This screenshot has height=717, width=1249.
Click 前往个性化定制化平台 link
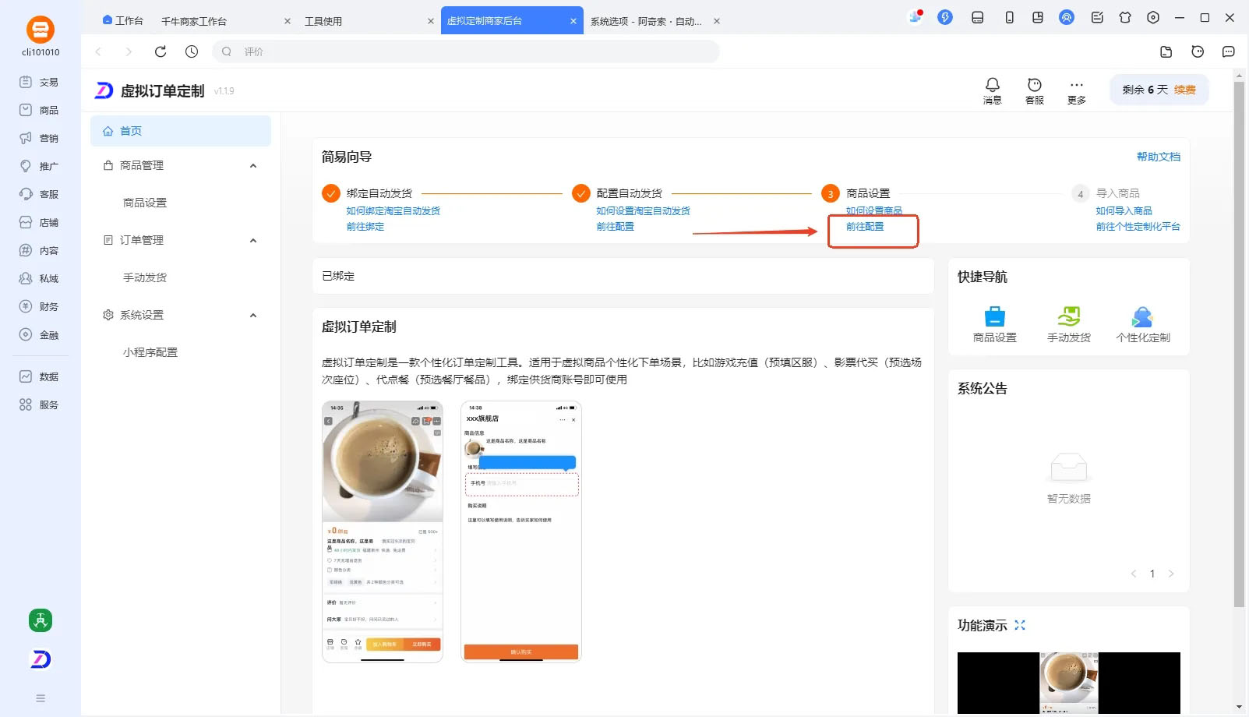(x=1138, y=226)
